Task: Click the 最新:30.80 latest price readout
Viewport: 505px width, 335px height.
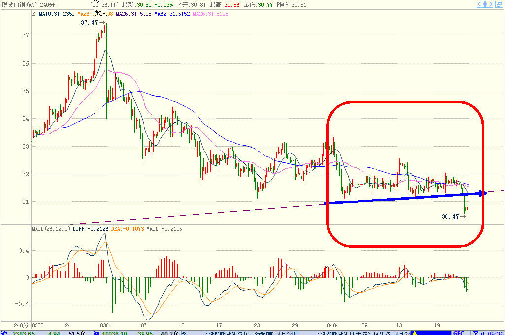Action: [137, 5]
